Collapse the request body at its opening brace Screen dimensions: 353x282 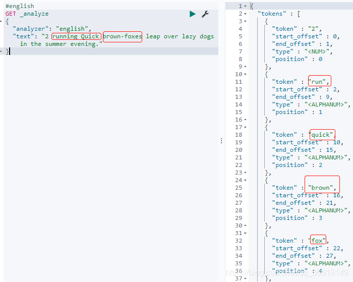coord(2,22)
